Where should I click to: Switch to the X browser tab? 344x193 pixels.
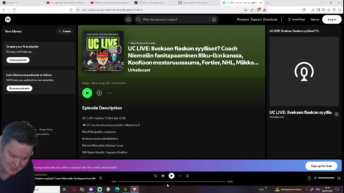pyautogui.click(x=22, y=3)
